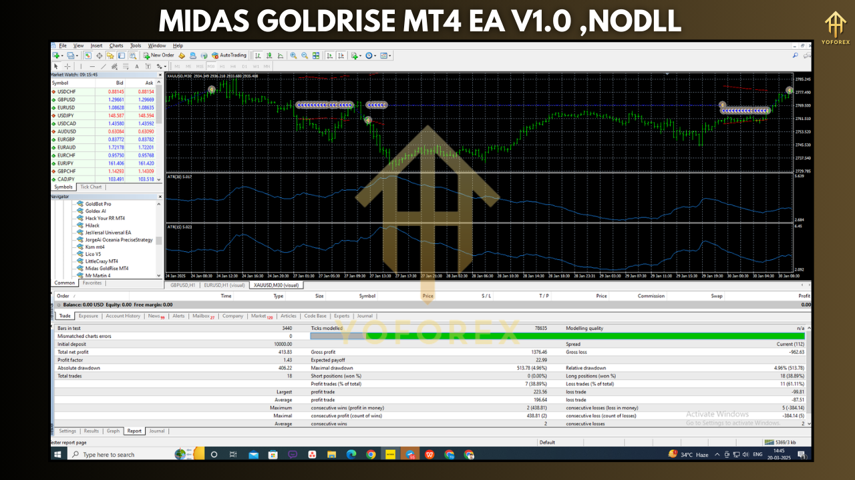The height and width of the screenshot is (480, 855).
Task: Open the tester Journal tab
Action: click(156, 431)
